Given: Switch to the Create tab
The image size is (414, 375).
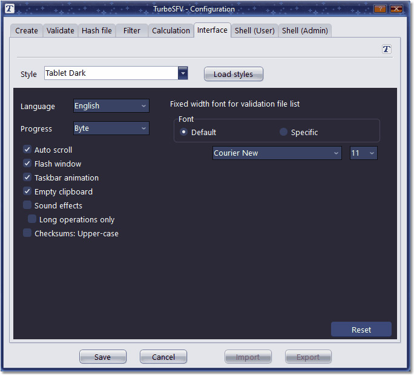Looking at the screenshot, I should click(27, 31).
